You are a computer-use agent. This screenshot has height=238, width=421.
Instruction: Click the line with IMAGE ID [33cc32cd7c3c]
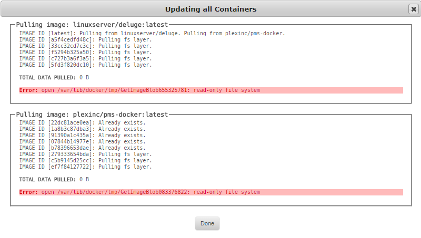(85, 46)
